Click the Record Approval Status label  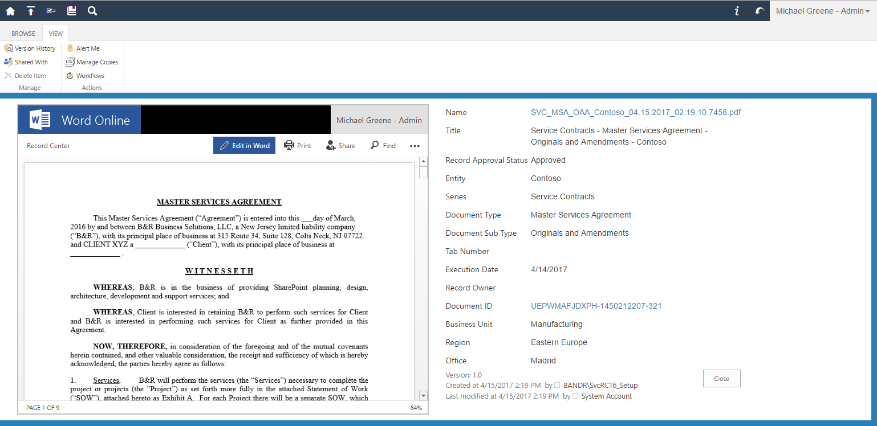tap(487, 160)
